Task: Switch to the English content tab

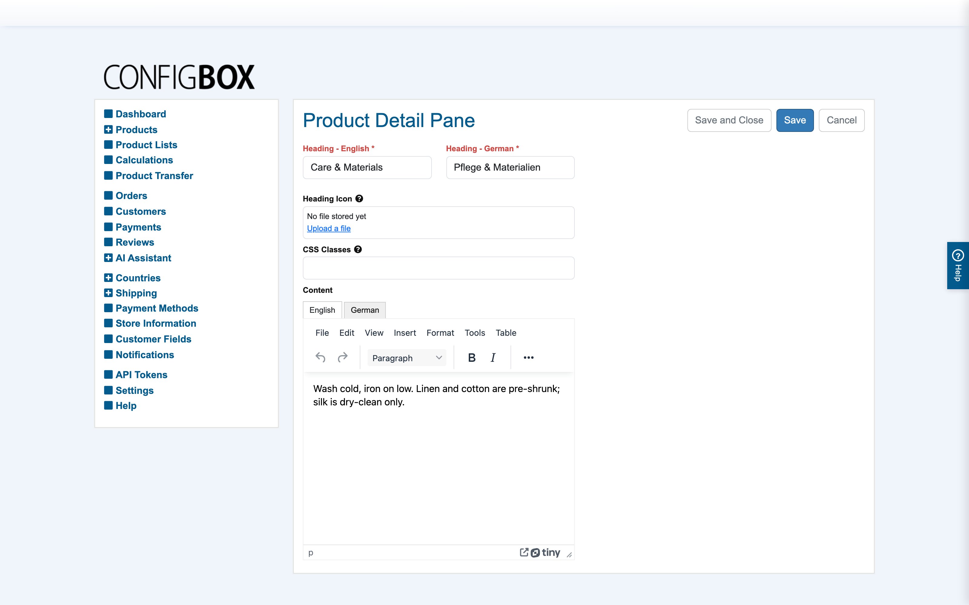Action: click(322, 310)
